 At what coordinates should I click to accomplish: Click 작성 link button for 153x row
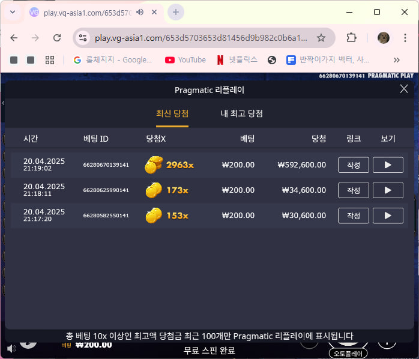(353, 216)
